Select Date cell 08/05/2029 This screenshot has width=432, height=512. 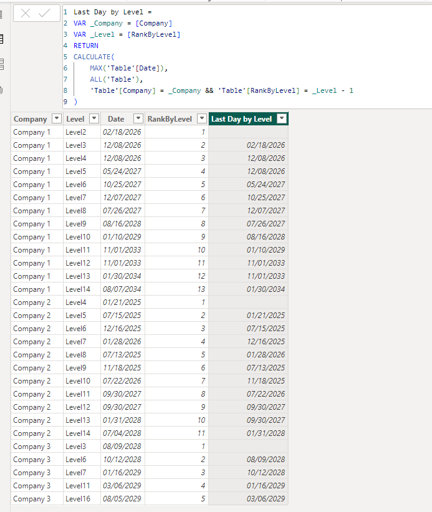pyautogui.click(x=123, y=499)
